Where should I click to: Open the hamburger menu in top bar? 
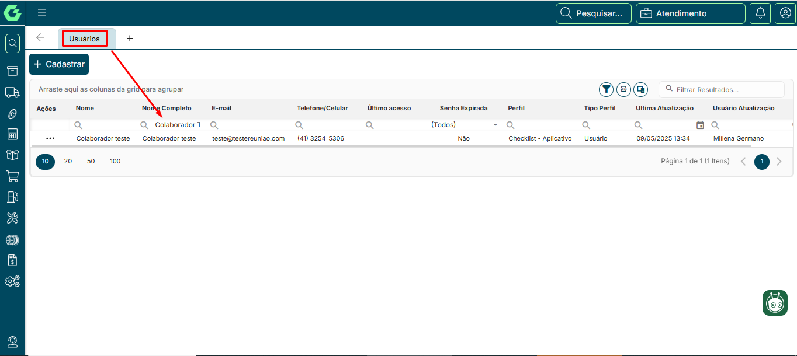coord(42,12)
